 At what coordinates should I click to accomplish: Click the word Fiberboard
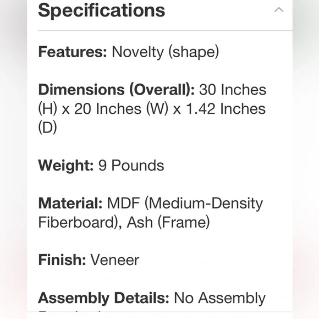pos(76,222)
